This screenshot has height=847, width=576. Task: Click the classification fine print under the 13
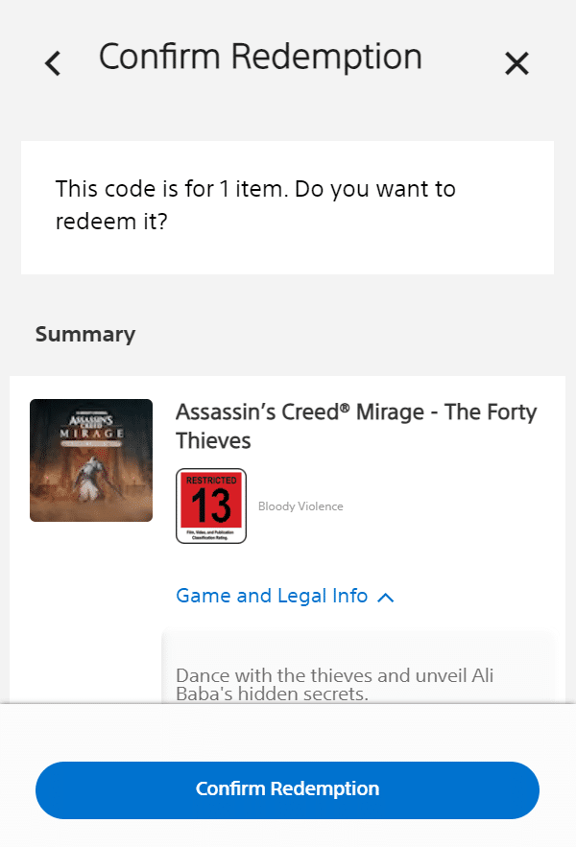tap(211, 532)
